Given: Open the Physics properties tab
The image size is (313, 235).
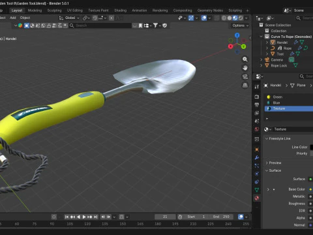Looking at the screenshot, I should [257, 174].
